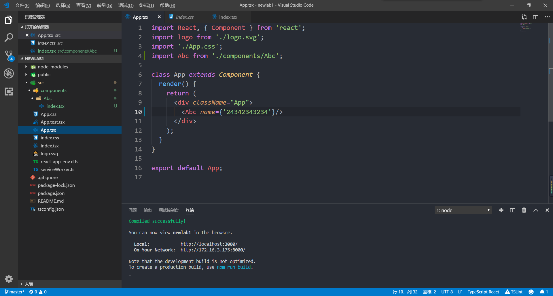Image resolution: width=553 pixels, height=296 pixels.
Task: Expand the 大纲 outline section
Action: pyautogui.click(x=69, y=284)
